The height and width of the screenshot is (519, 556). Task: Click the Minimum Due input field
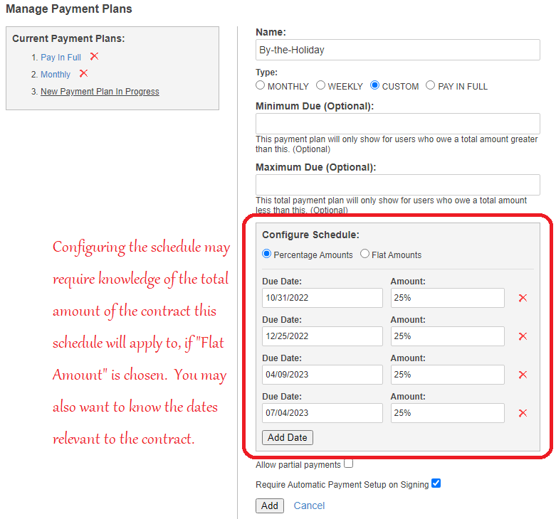click(397, 124)
